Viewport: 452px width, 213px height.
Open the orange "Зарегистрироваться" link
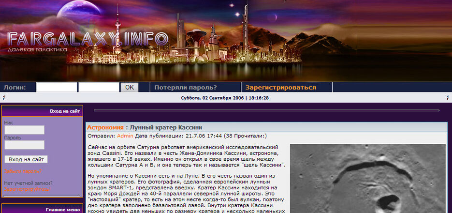(x=280, y=88)
